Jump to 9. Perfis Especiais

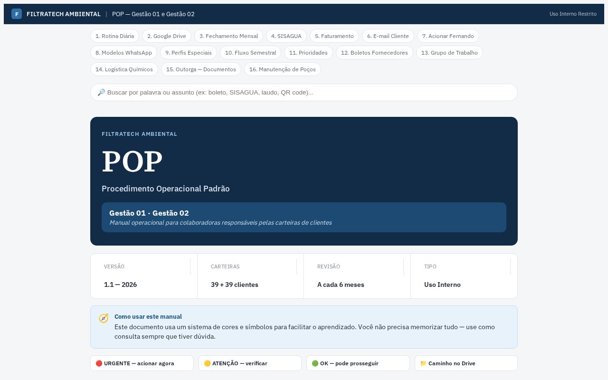point(189,53)
